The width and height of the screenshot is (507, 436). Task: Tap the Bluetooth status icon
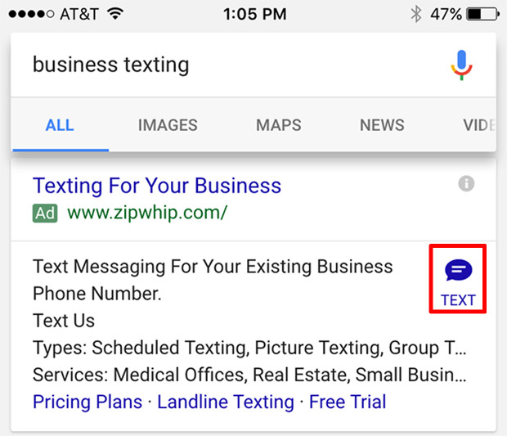[x=416, y=14]
